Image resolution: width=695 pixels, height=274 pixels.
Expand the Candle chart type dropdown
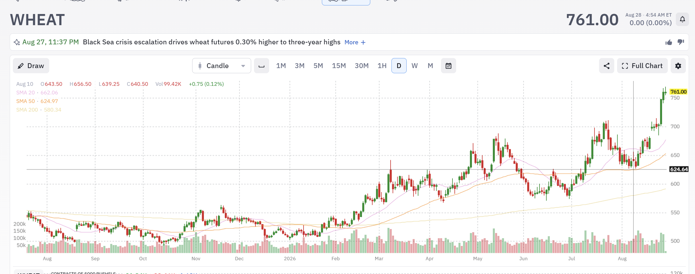tap(222, 66)
